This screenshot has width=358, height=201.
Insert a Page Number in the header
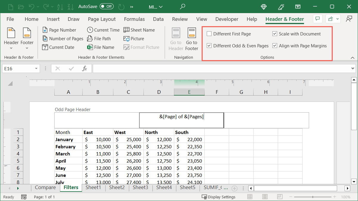(61, 30)
